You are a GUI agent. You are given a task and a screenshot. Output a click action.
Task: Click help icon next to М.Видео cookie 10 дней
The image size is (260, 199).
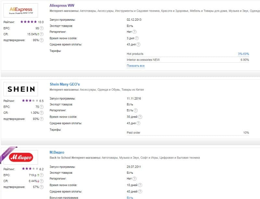pyautogui.click(x=140, y=185)
